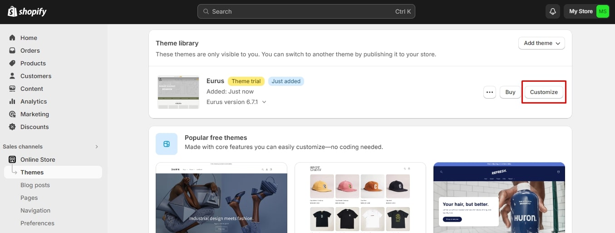Click the Analytics bar chart icon
Screen dimensions: 615x233
pos(12,101)
